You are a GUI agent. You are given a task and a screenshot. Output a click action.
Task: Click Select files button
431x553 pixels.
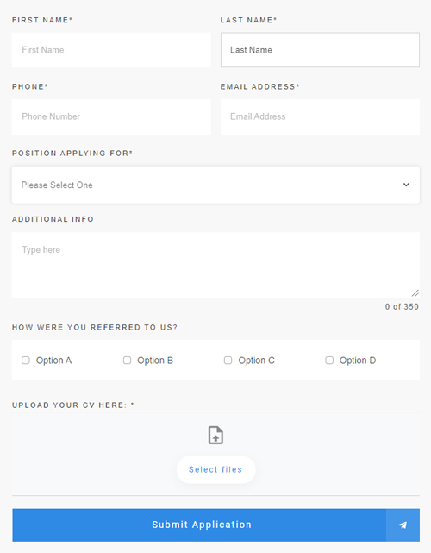pos(215,470)
